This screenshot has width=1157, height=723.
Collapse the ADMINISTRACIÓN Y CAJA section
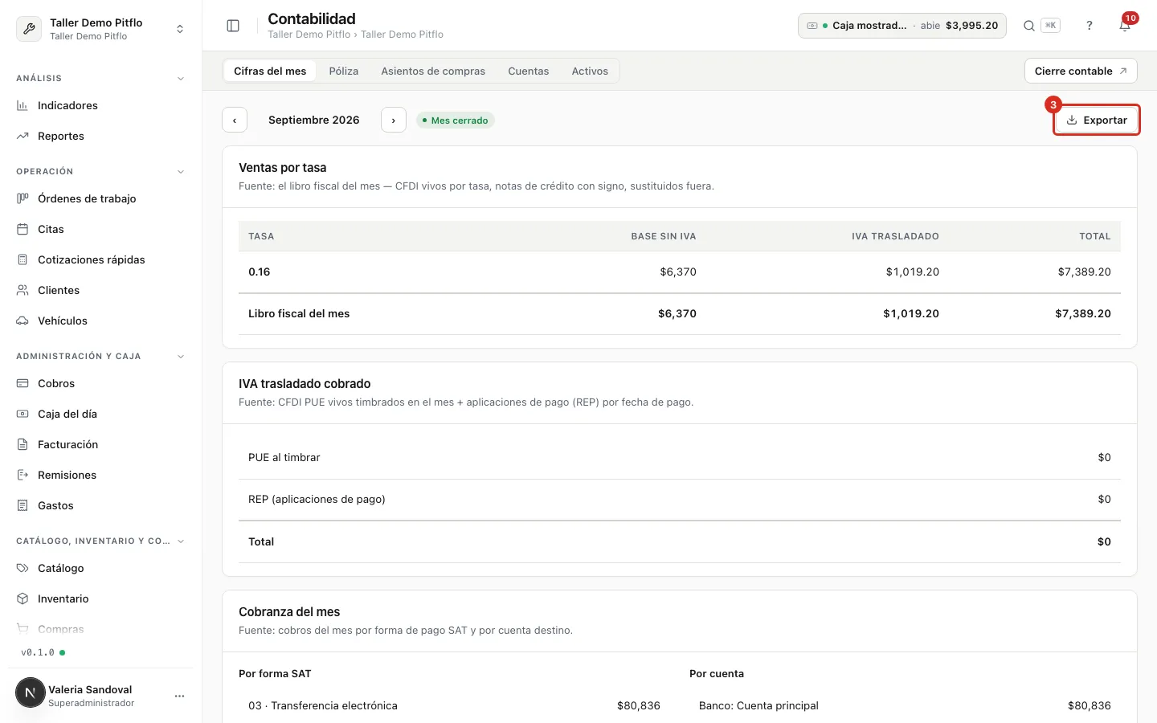click(x=181, y=357)
